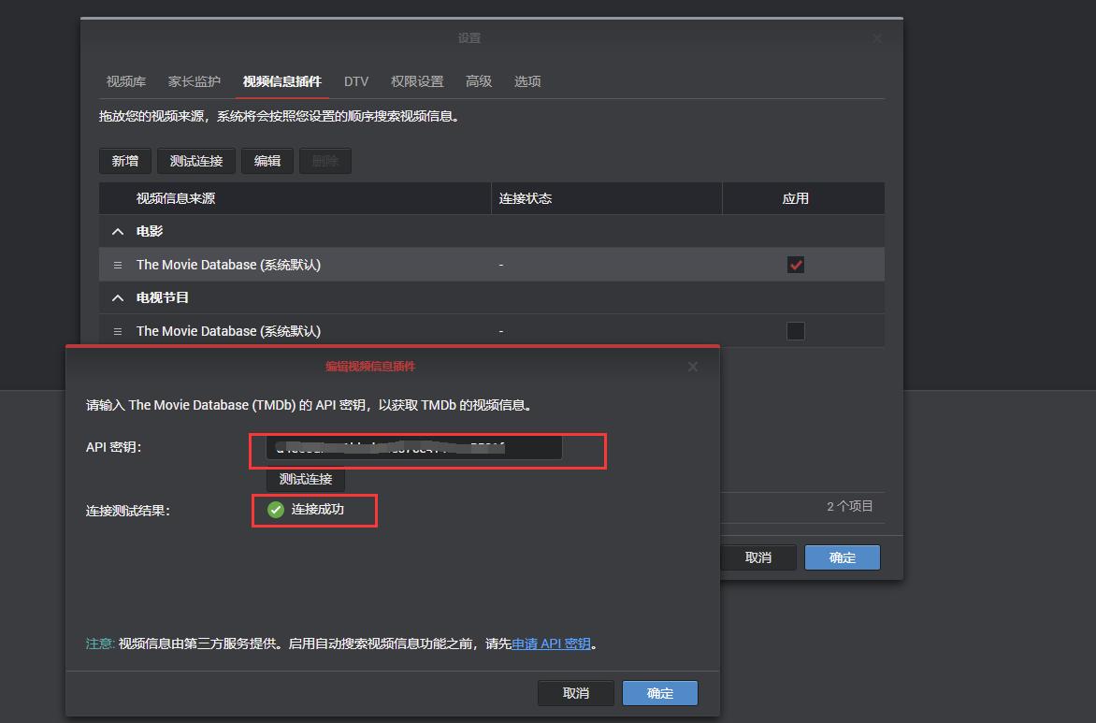Click the green success checkmark icon
The width and height of the screenshot is (1096, 723).
(x=274, y=510)
